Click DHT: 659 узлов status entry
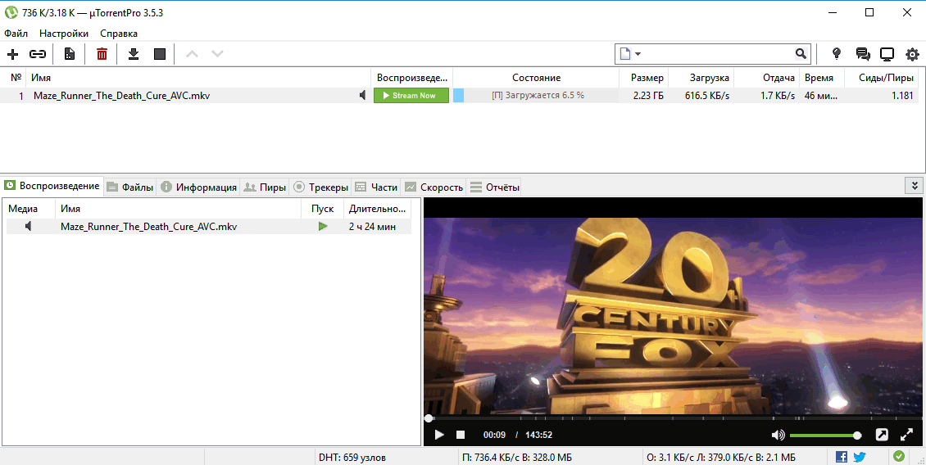This screenshot has width=926, height=465. coord(352,458)
